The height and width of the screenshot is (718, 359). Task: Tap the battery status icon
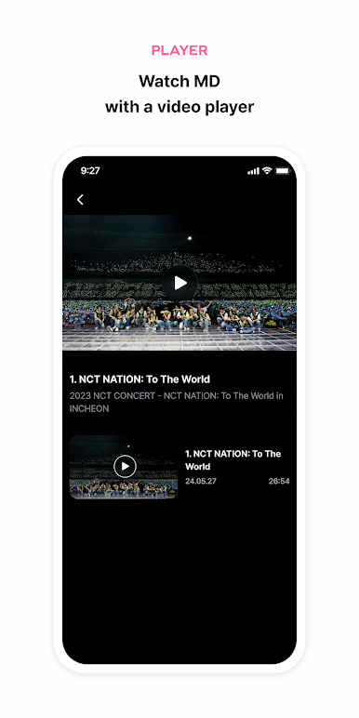(x=283, y=171)
